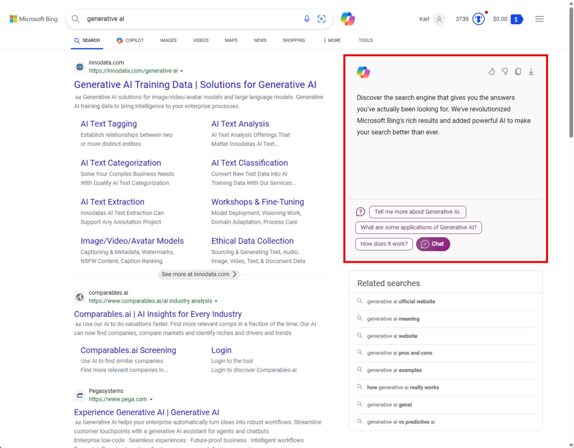The height and width of the screenshot is (448, 574).
Task: Select related search 'generative ai examples'
Action: [x=395, y=370]
